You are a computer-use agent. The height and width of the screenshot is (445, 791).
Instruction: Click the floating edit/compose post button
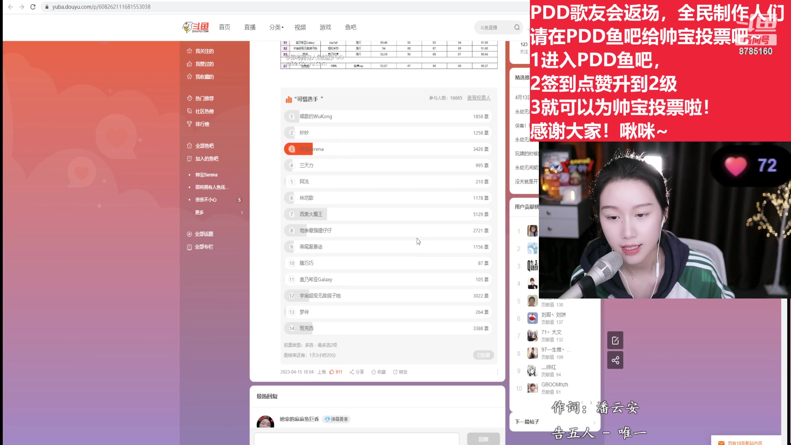tap(615, 340)
